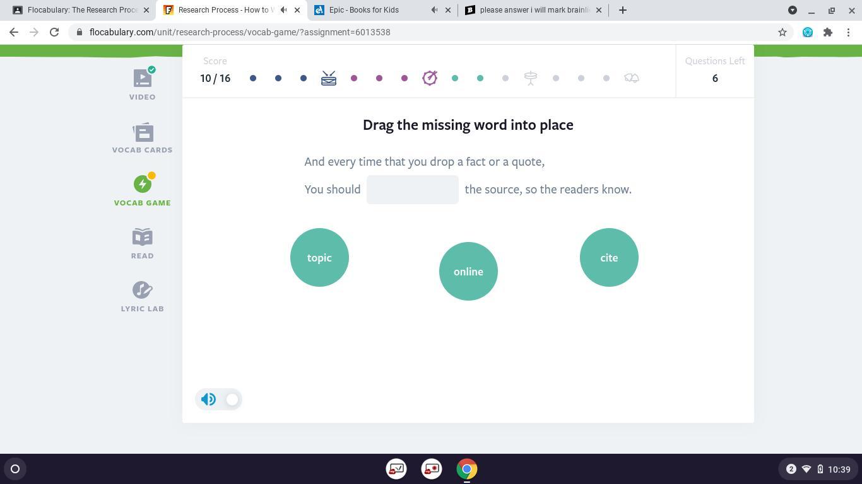This screenshot has width=862, height=484.
Task: Open the Vocab Cards section
Action: click(x=142, y=137)
